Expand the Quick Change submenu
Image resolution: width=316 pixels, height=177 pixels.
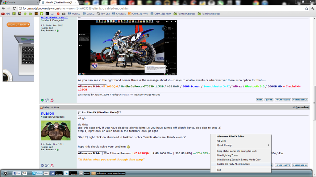click(241, 145)
